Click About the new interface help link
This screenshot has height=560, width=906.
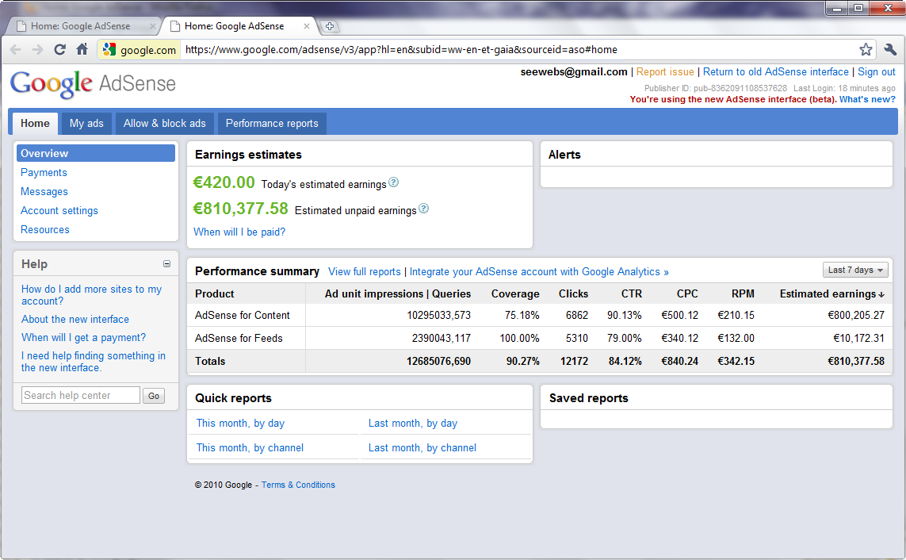point(75,319)
